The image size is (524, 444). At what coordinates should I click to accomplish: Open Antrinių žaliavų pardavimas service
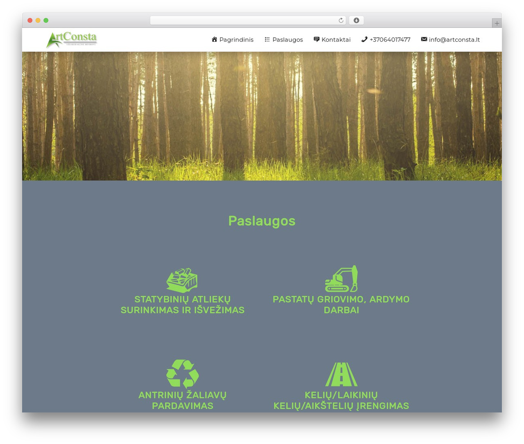(x=183, y=401)
